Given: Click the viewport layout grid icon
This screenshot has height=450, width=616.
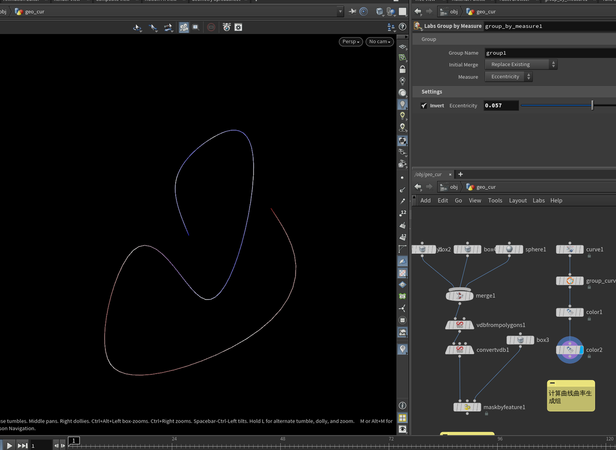Looking at the screenshot, I should pos(403,417).
